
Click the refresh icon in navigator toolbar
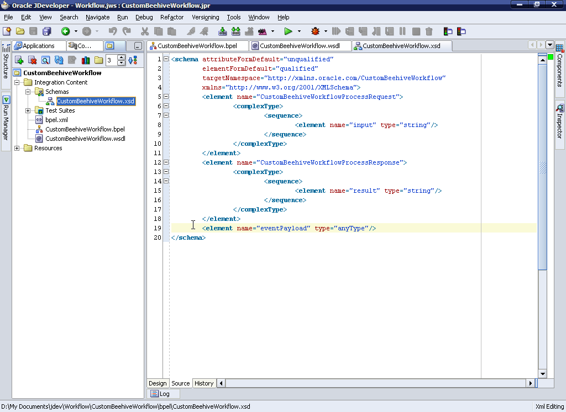click(59, 60)
